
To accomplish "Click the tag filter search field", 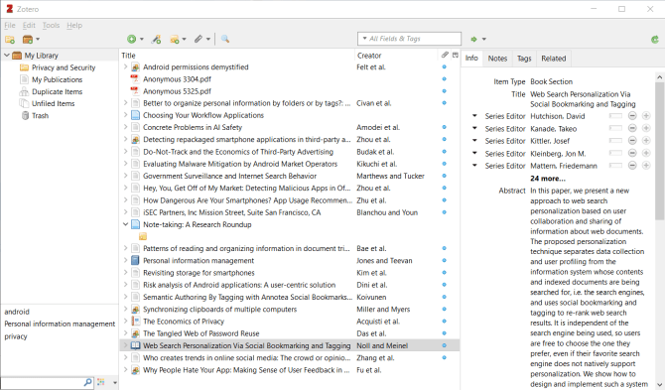I will coord(47,382).
